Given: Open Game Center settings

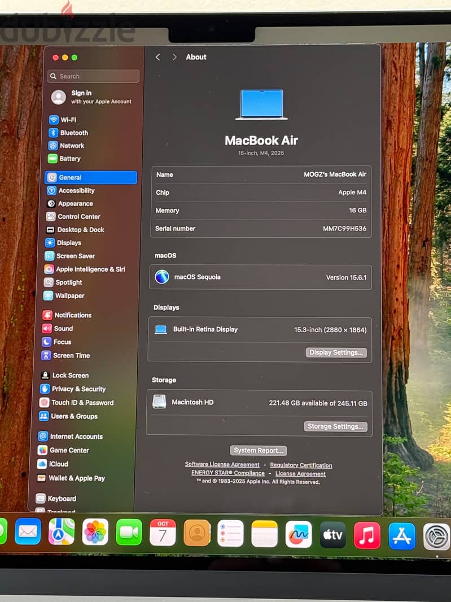Looking at the screenshot, I should (63, 450).
